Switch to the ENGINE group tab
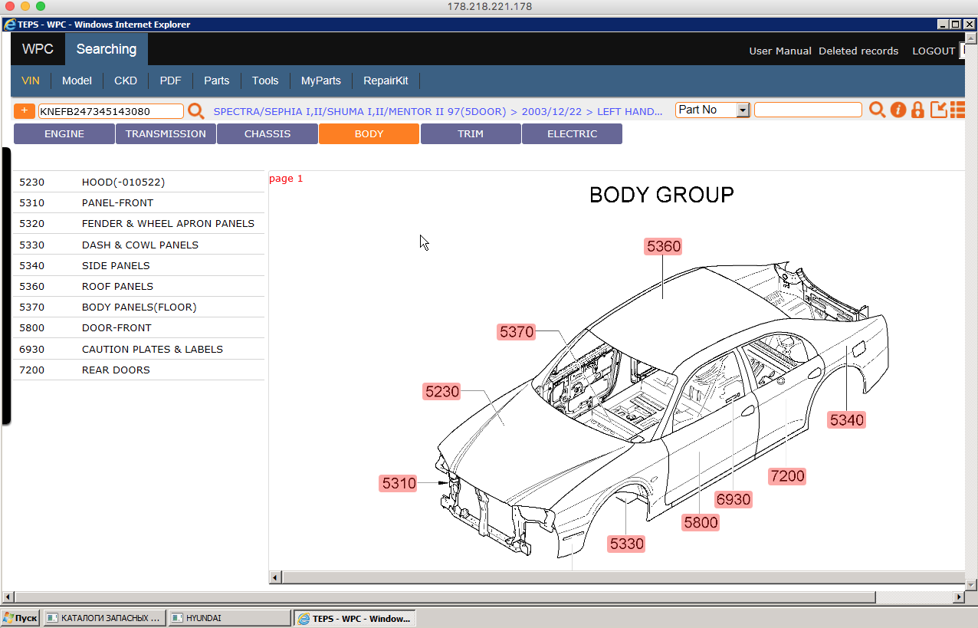The width and height of the screenshot is (978, 628). click(64, 134)
